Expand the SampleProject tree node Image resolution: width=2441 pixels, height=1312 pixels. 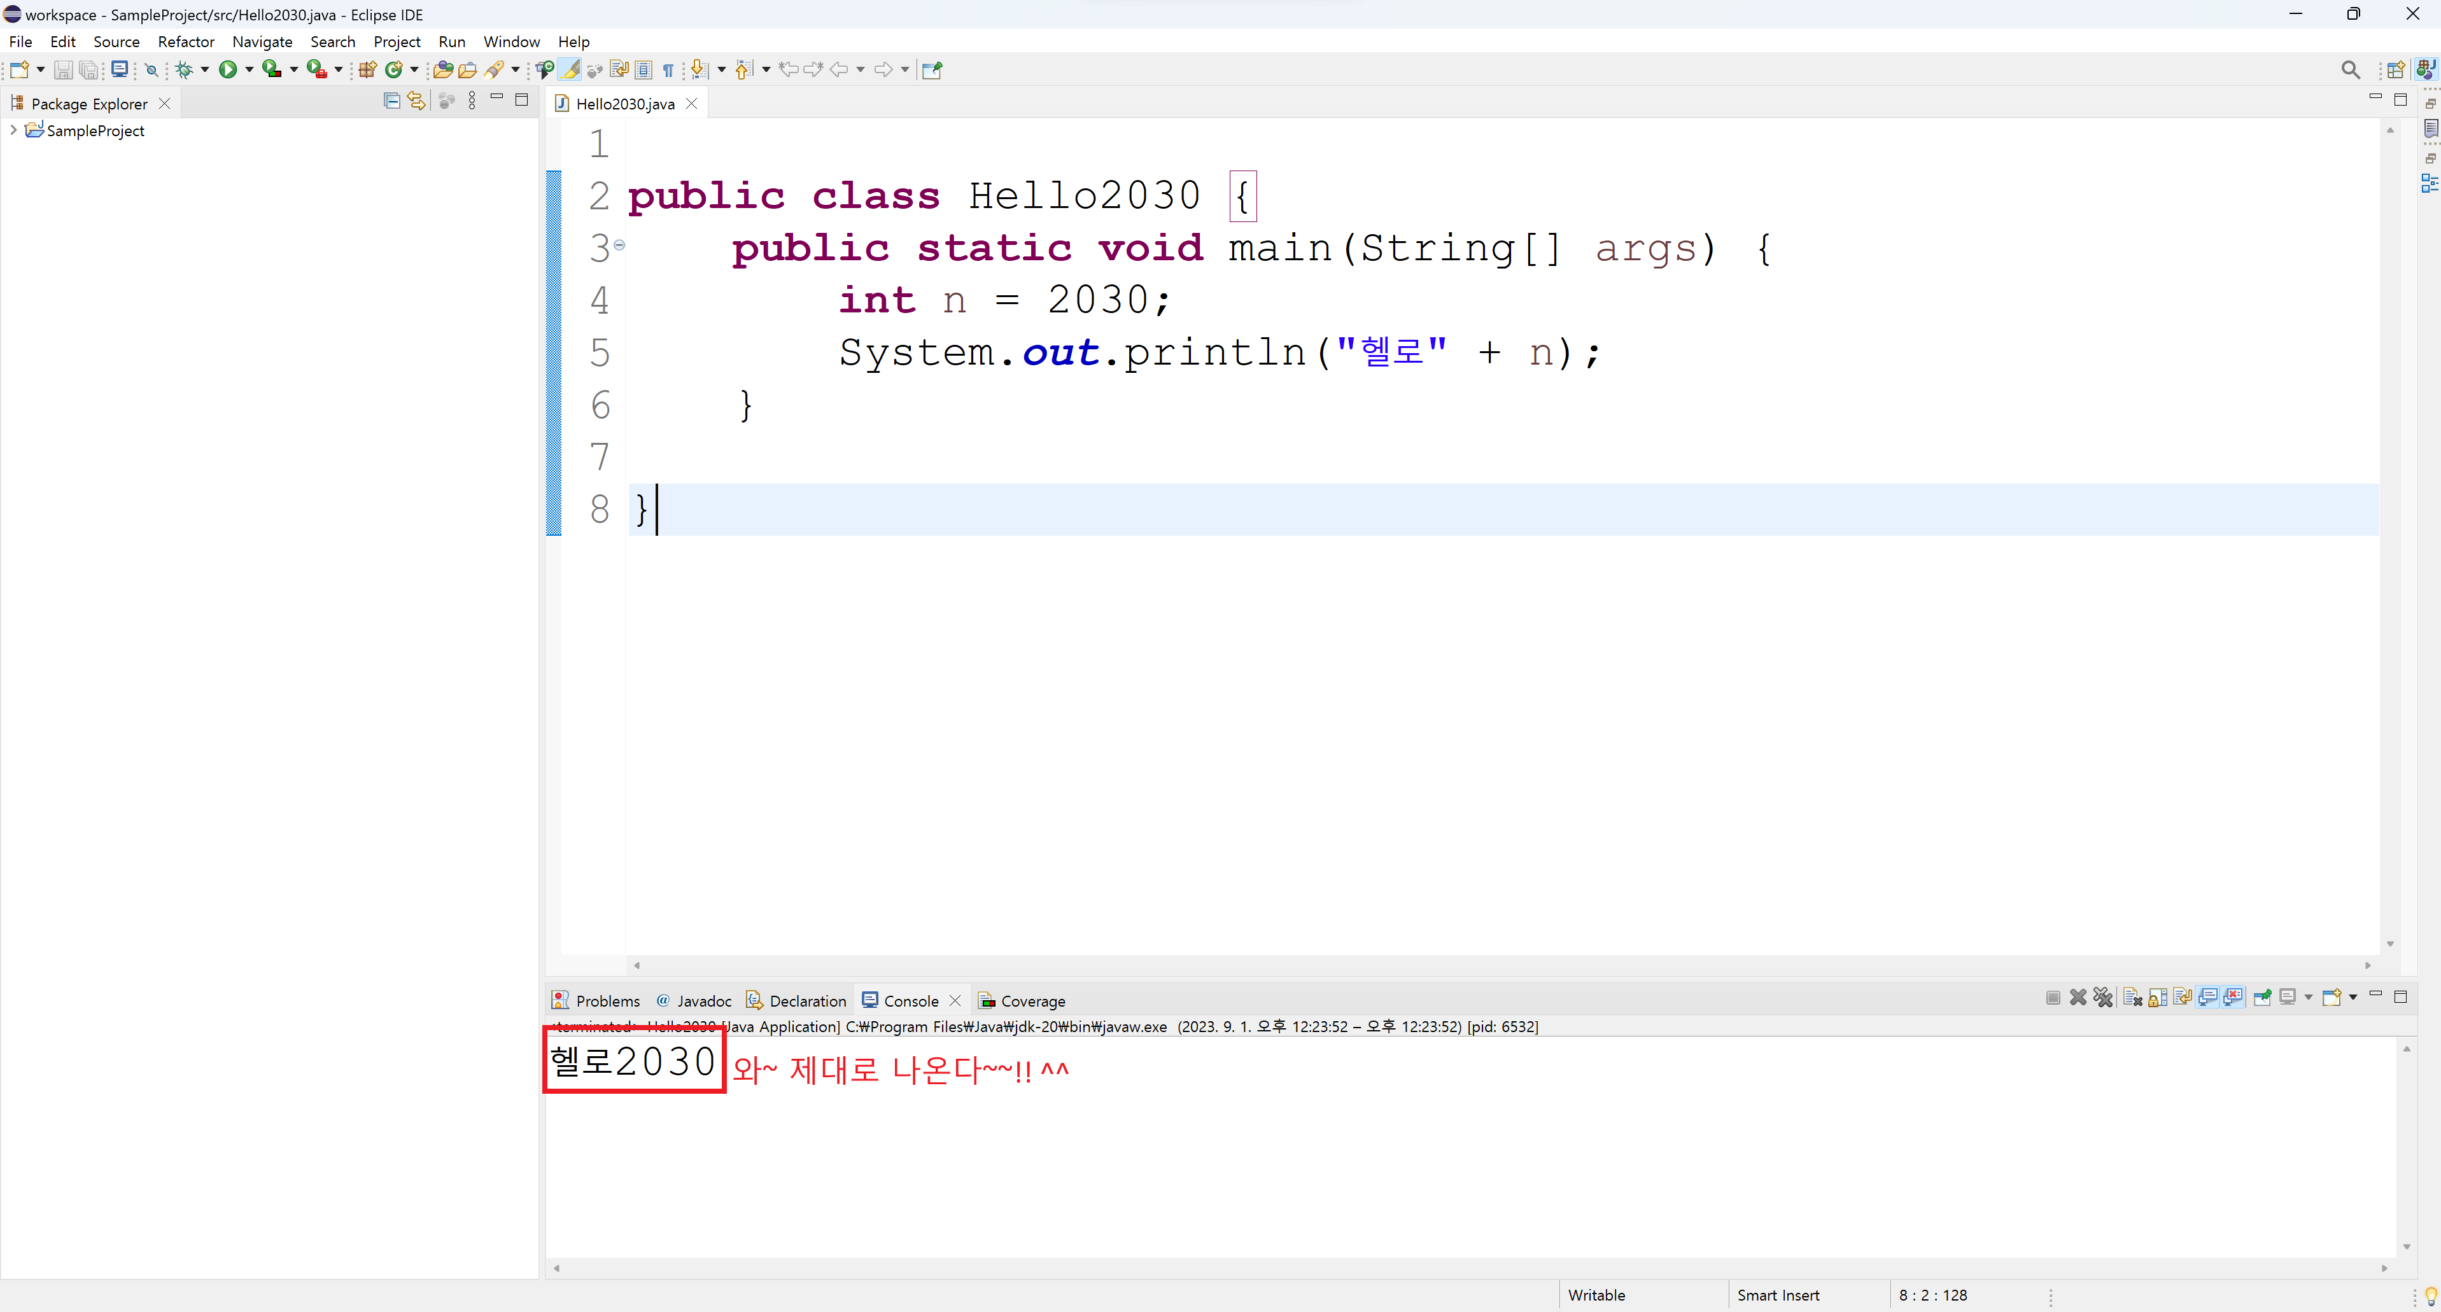(13, 130)
